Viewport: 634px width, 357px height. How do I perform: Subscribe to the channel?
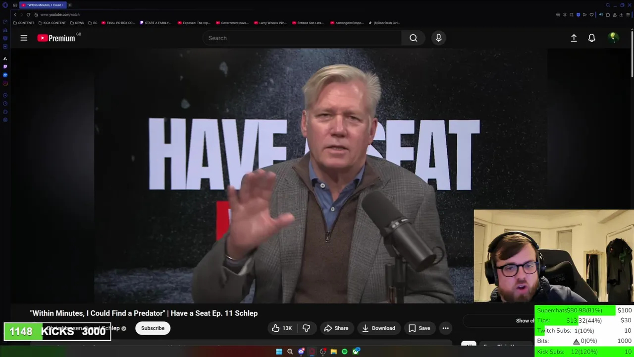pos(153,328)
